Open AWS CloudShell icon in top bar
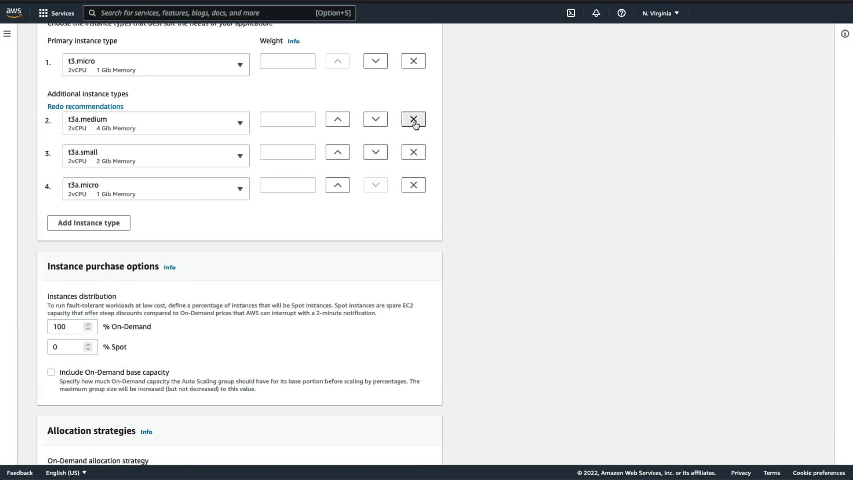This screenshot has width=853, height=480. tap(571, 13)
